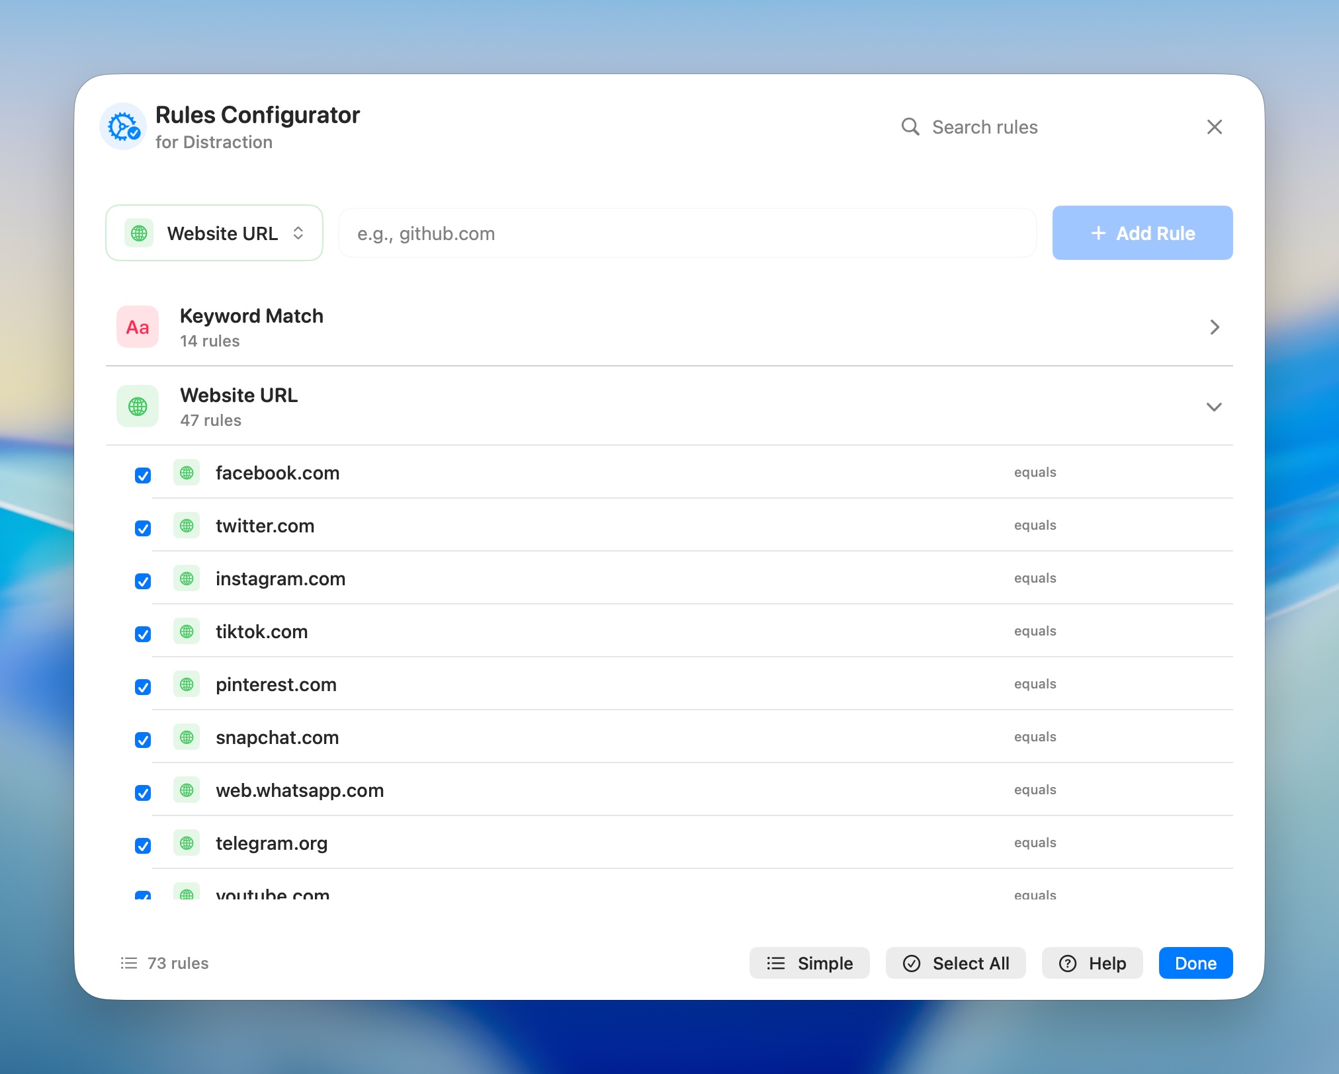
Task: Click the checkmark circle icon on Select All
Action: coord(913,964)
